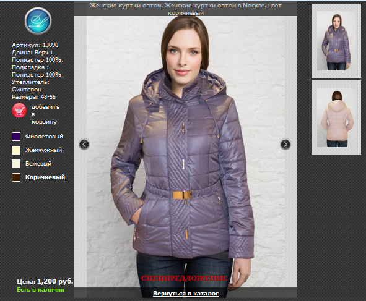Image resolution: width=366 pixels, height=301 pixels.
Task: Click the добавить в корзину text link
Action: pyautogui.click(x=45, y=114)
